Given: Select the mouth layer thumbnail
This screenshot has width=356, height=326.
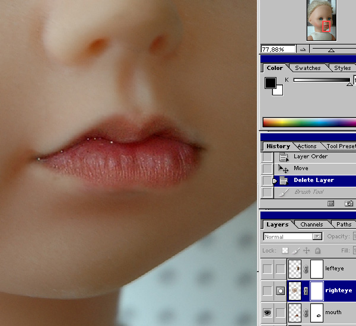Looking at the screenshot, I should click(x=295, y=313).
